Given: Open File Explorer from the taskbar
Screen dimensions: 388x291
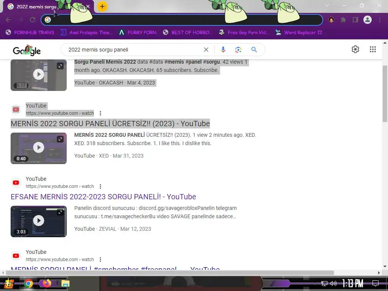Looking at the screenshot, I should pos(65,283).
